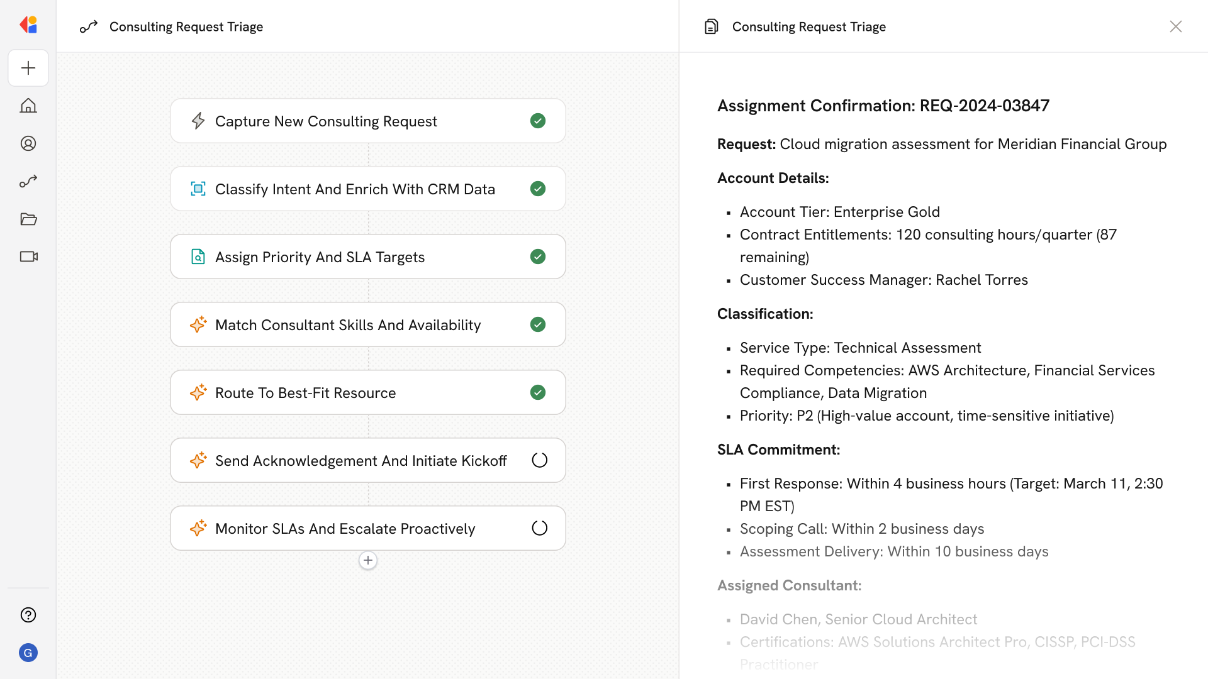This screenshot has height=679, width=1208.
Task: Click the plus button in left sidebar
Action: 28,68
